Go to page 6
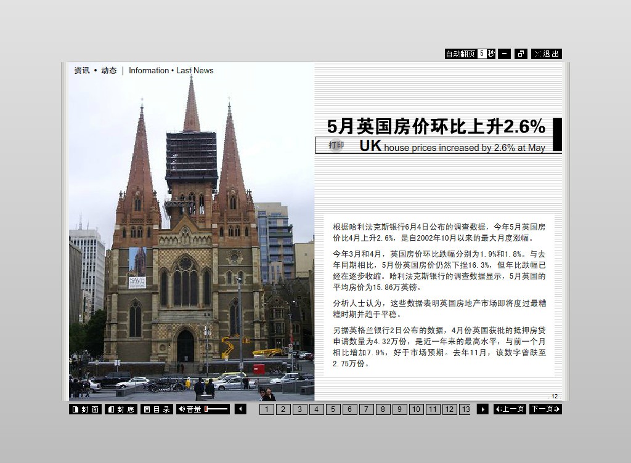This screenshot has width=631, height=463. point(350,409)
